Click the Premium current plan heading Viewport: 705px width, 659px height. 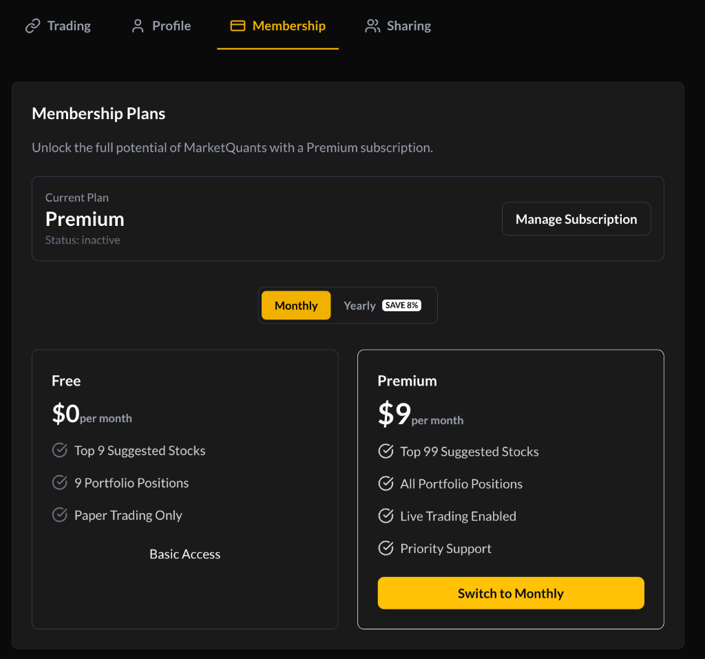85,219
